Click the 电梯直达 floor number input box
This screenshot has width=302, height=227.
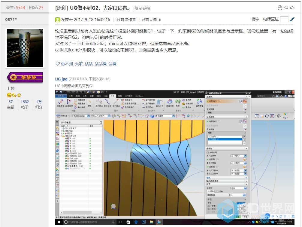tap(284, 19)
